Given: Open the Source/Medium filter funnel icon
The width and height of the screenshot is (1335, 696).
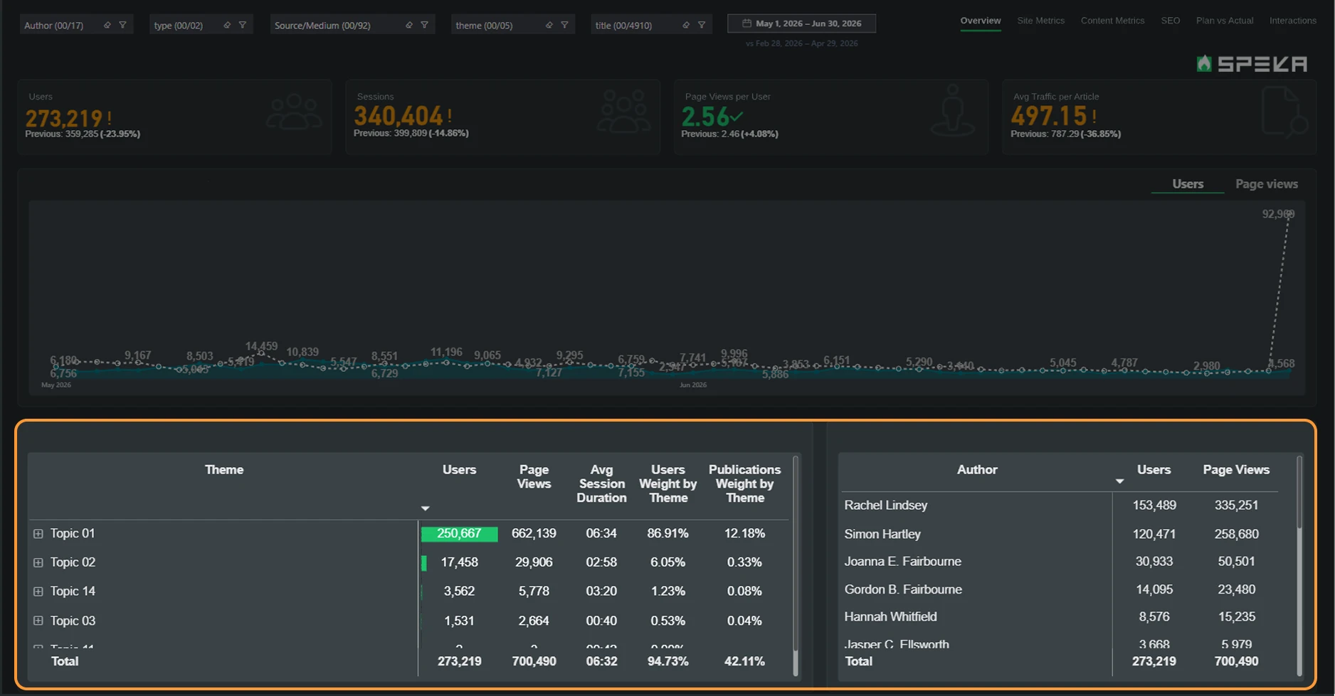Looking at the screenshot, I should coord(424,25).
